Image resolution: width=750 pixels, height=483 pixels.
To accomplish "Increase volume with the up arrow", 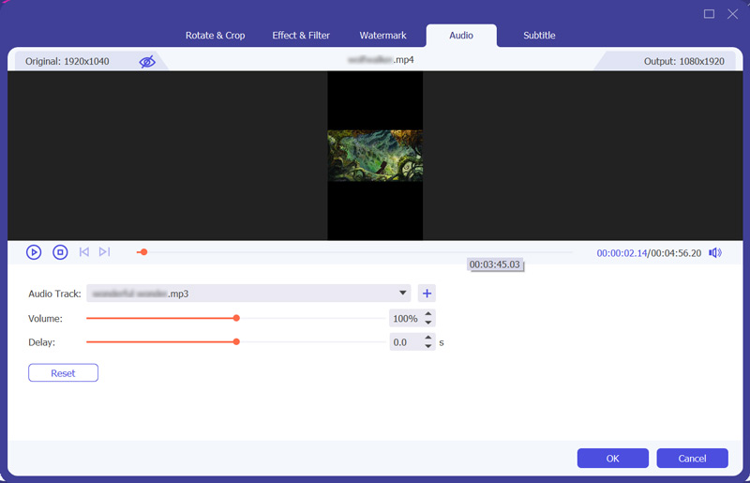I will tap(428, 314).
